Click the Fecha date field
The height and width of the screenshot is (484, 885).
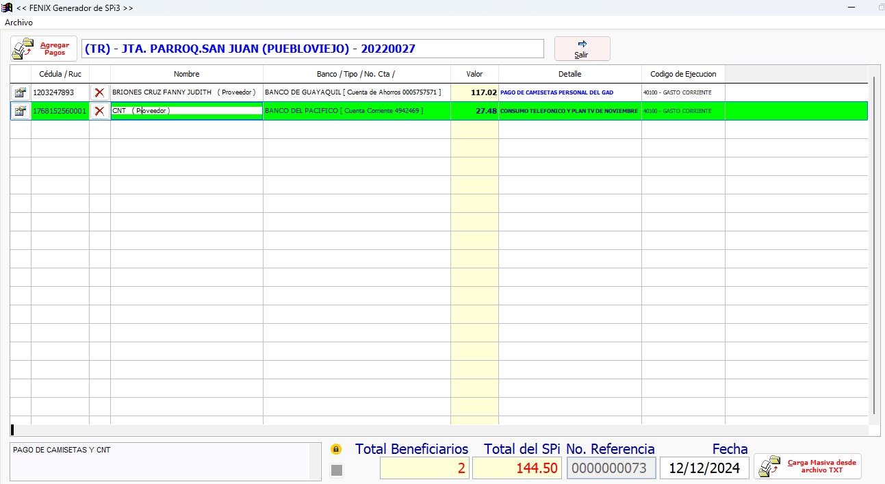704,468
